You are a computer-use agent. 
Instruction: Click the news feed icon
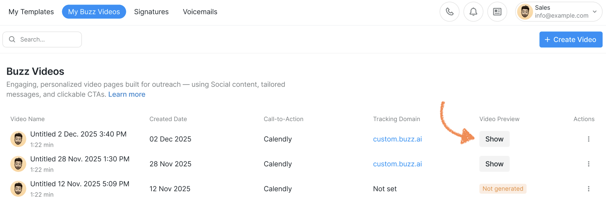click(497, 12)
